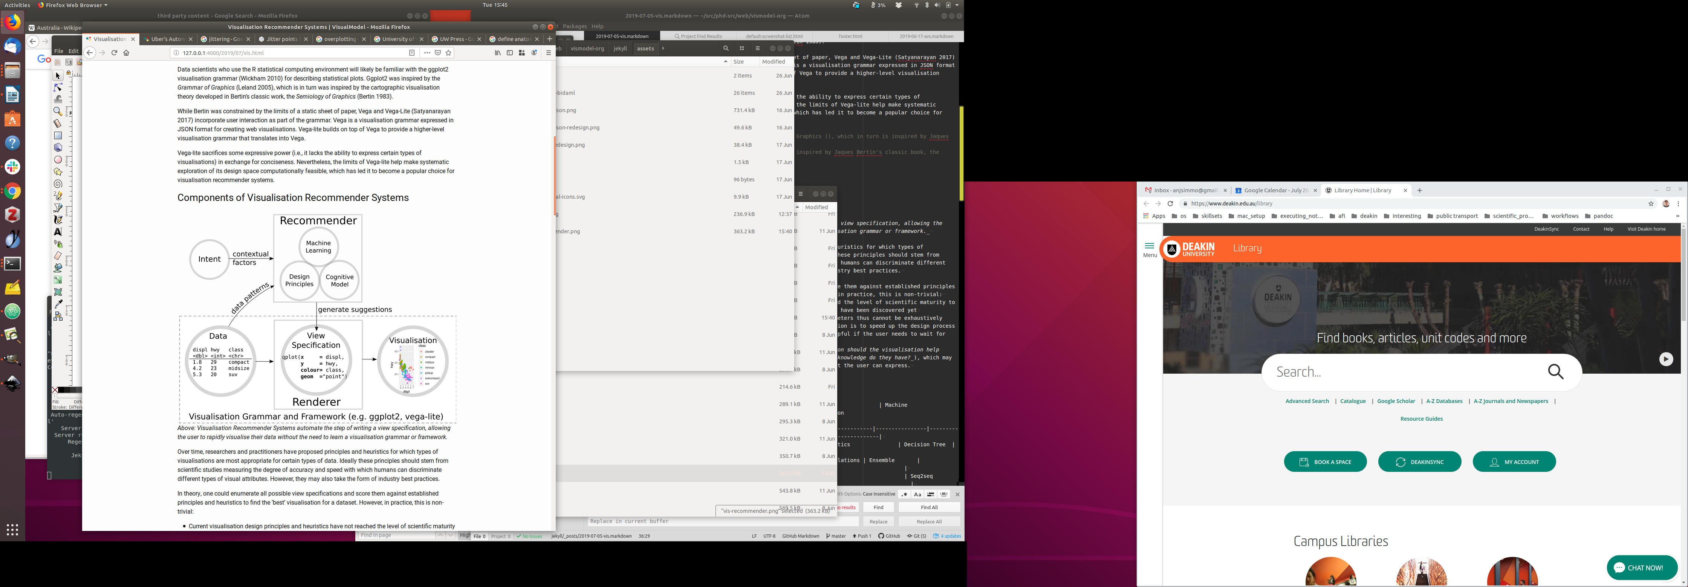Open Deakin site Menu hamburger icon
Image resolution: width=1688 pixels, height=587 pixels.
1149,247
